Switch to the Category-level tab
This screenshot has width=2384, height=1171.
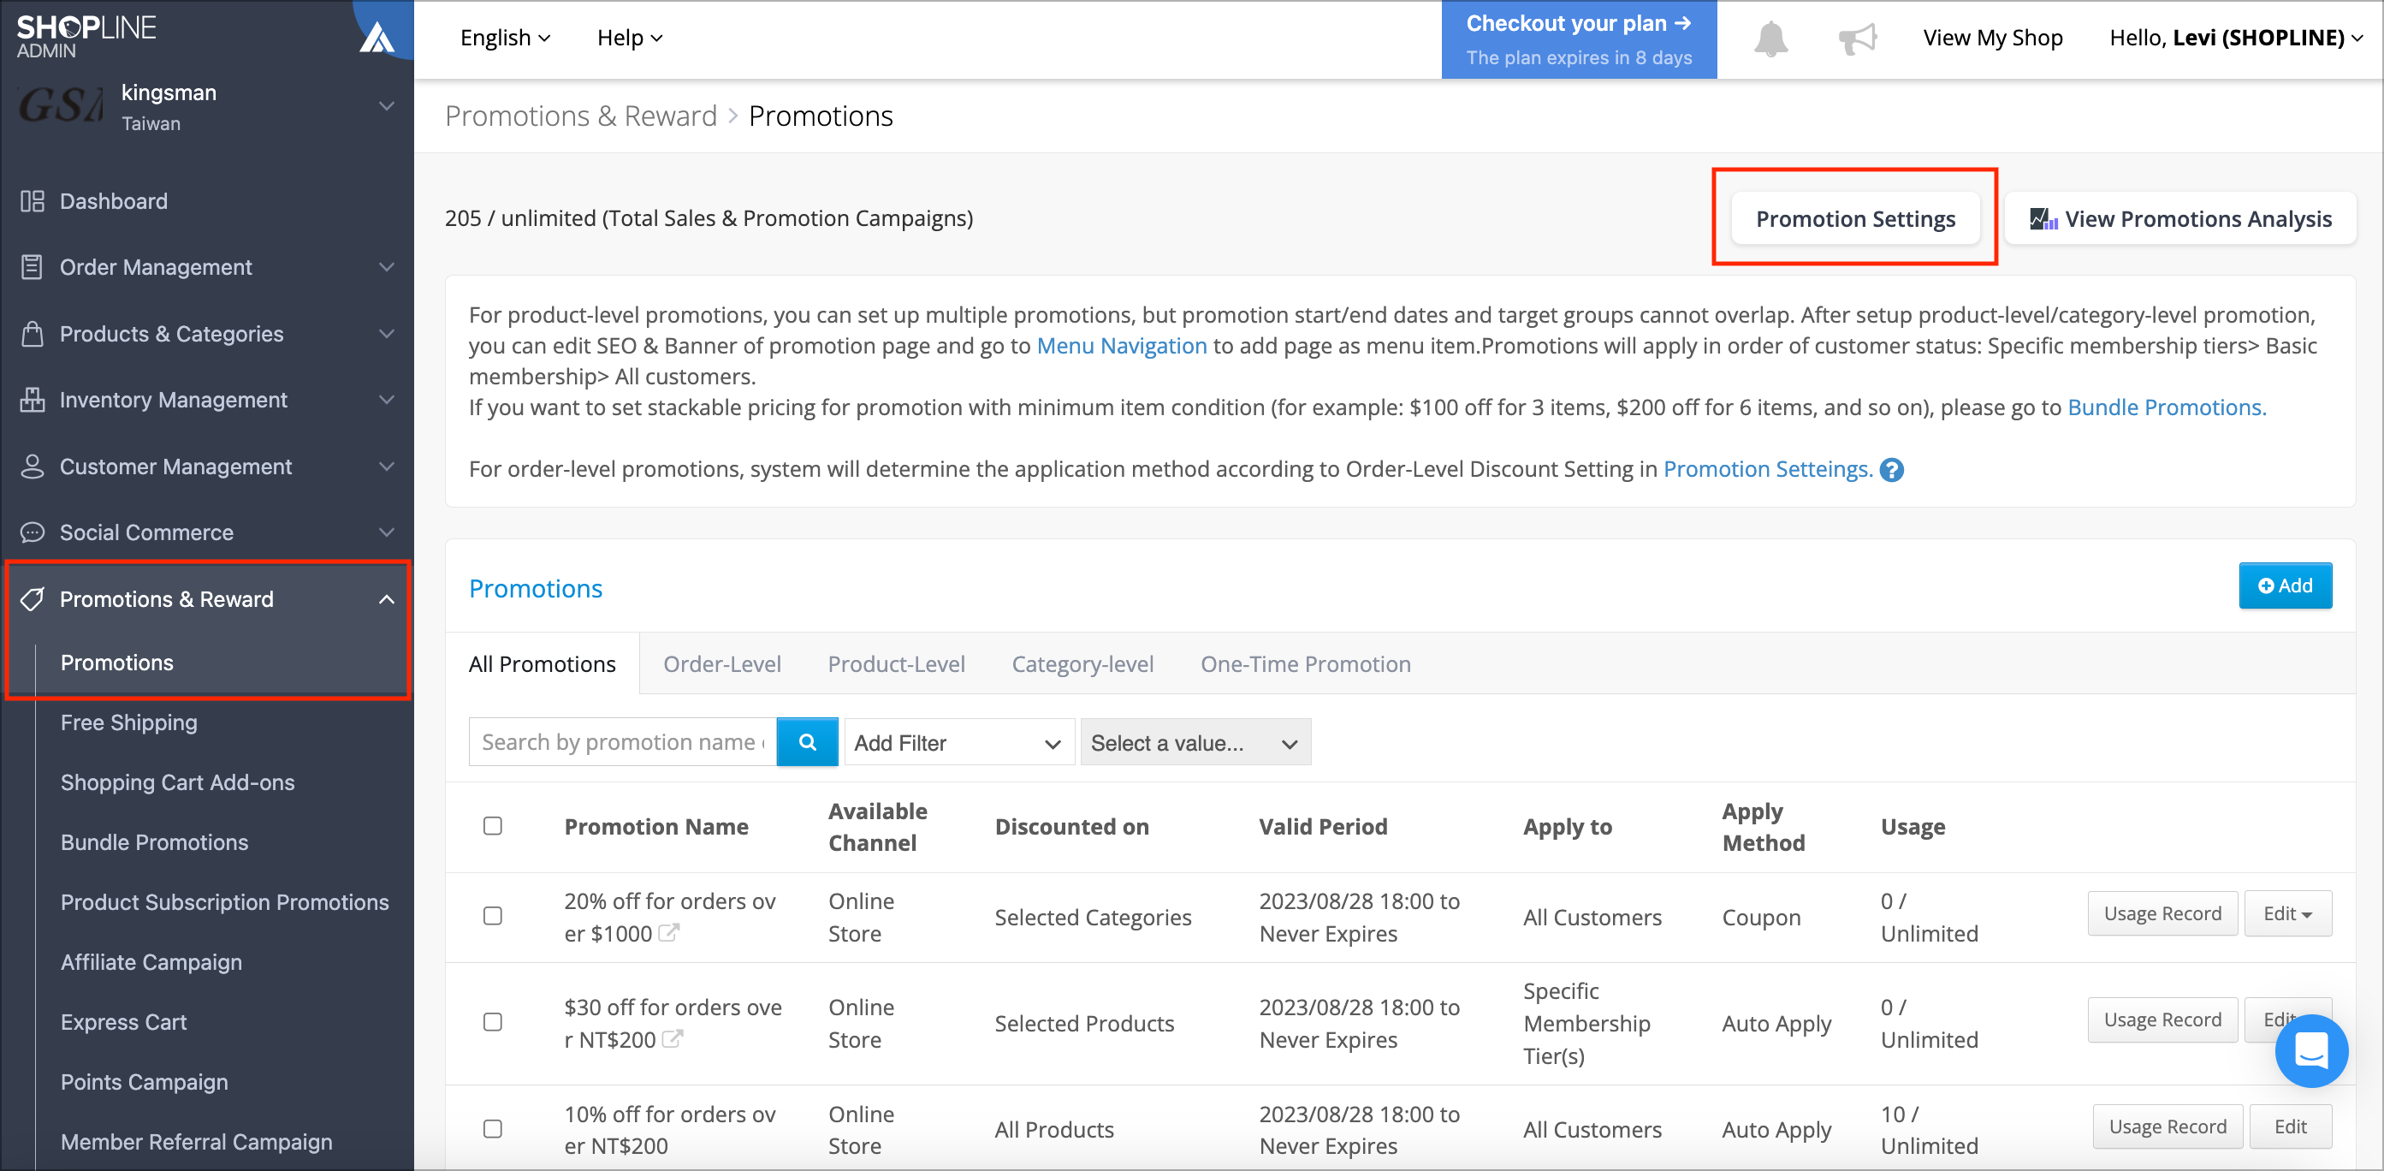[x=1082, y=663]
